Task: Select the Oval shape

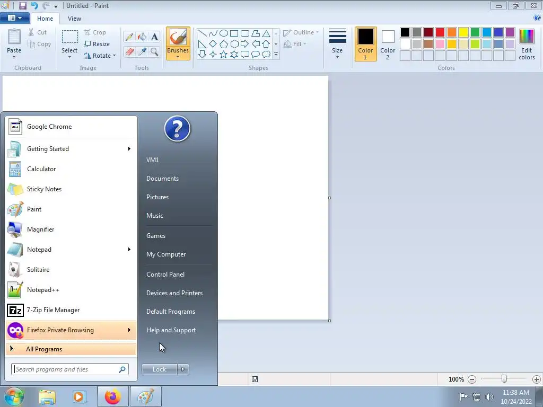Action: pos(224,33)
